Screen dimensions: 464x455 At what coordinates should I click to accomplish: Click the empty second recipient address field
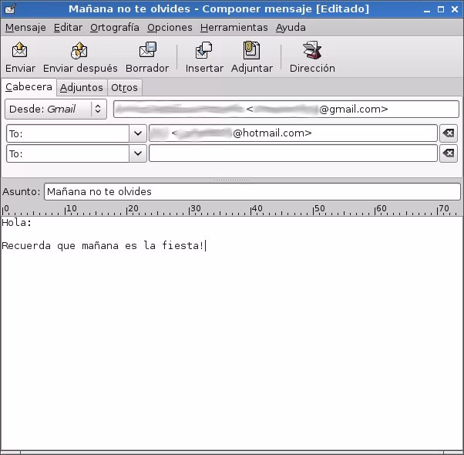[x=293, y=153]
